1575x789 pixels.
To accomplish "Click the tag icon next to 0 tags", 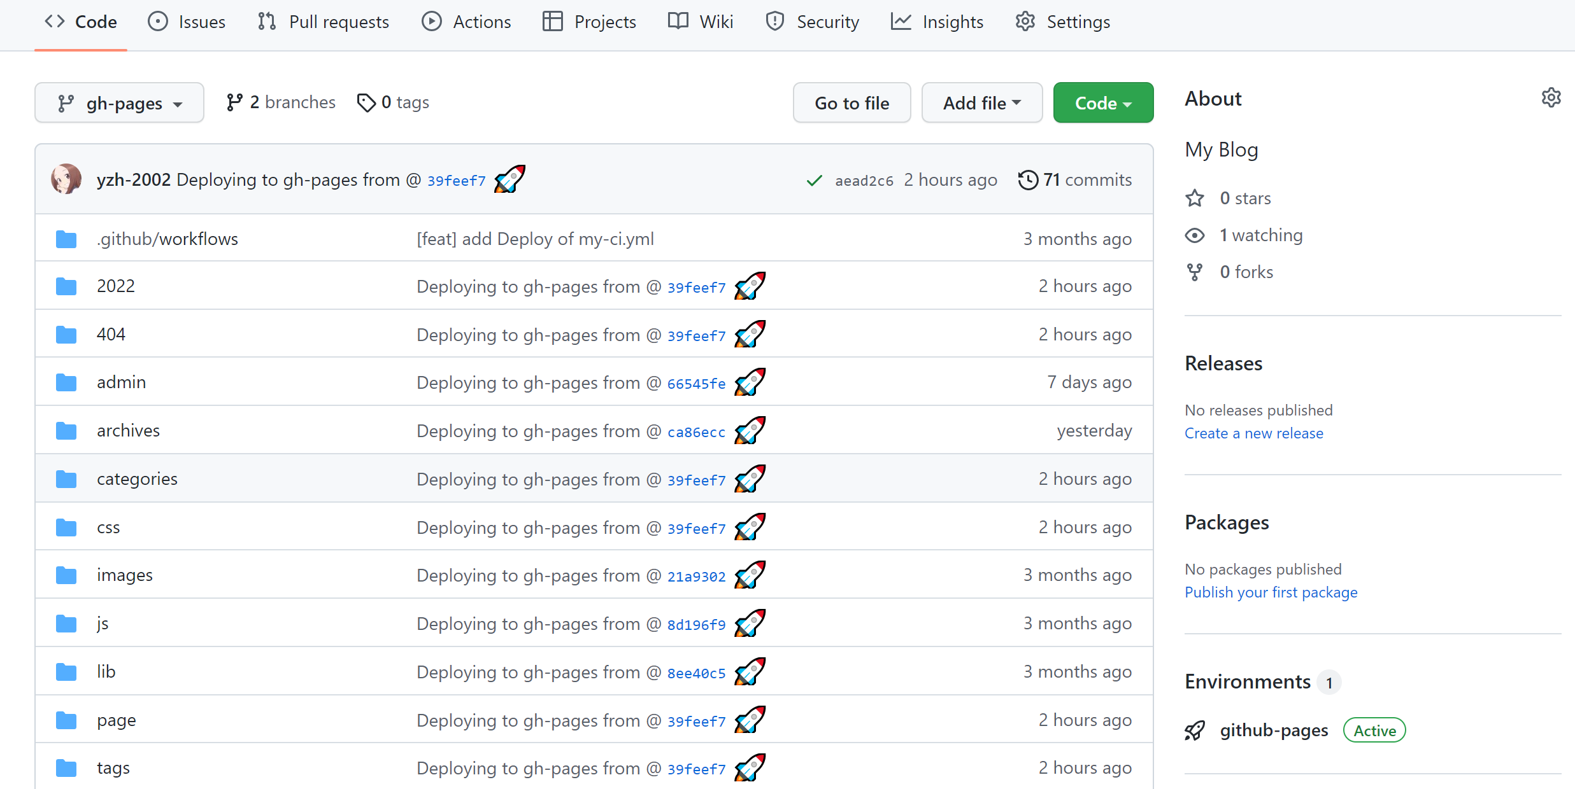I will pos(366,102).
